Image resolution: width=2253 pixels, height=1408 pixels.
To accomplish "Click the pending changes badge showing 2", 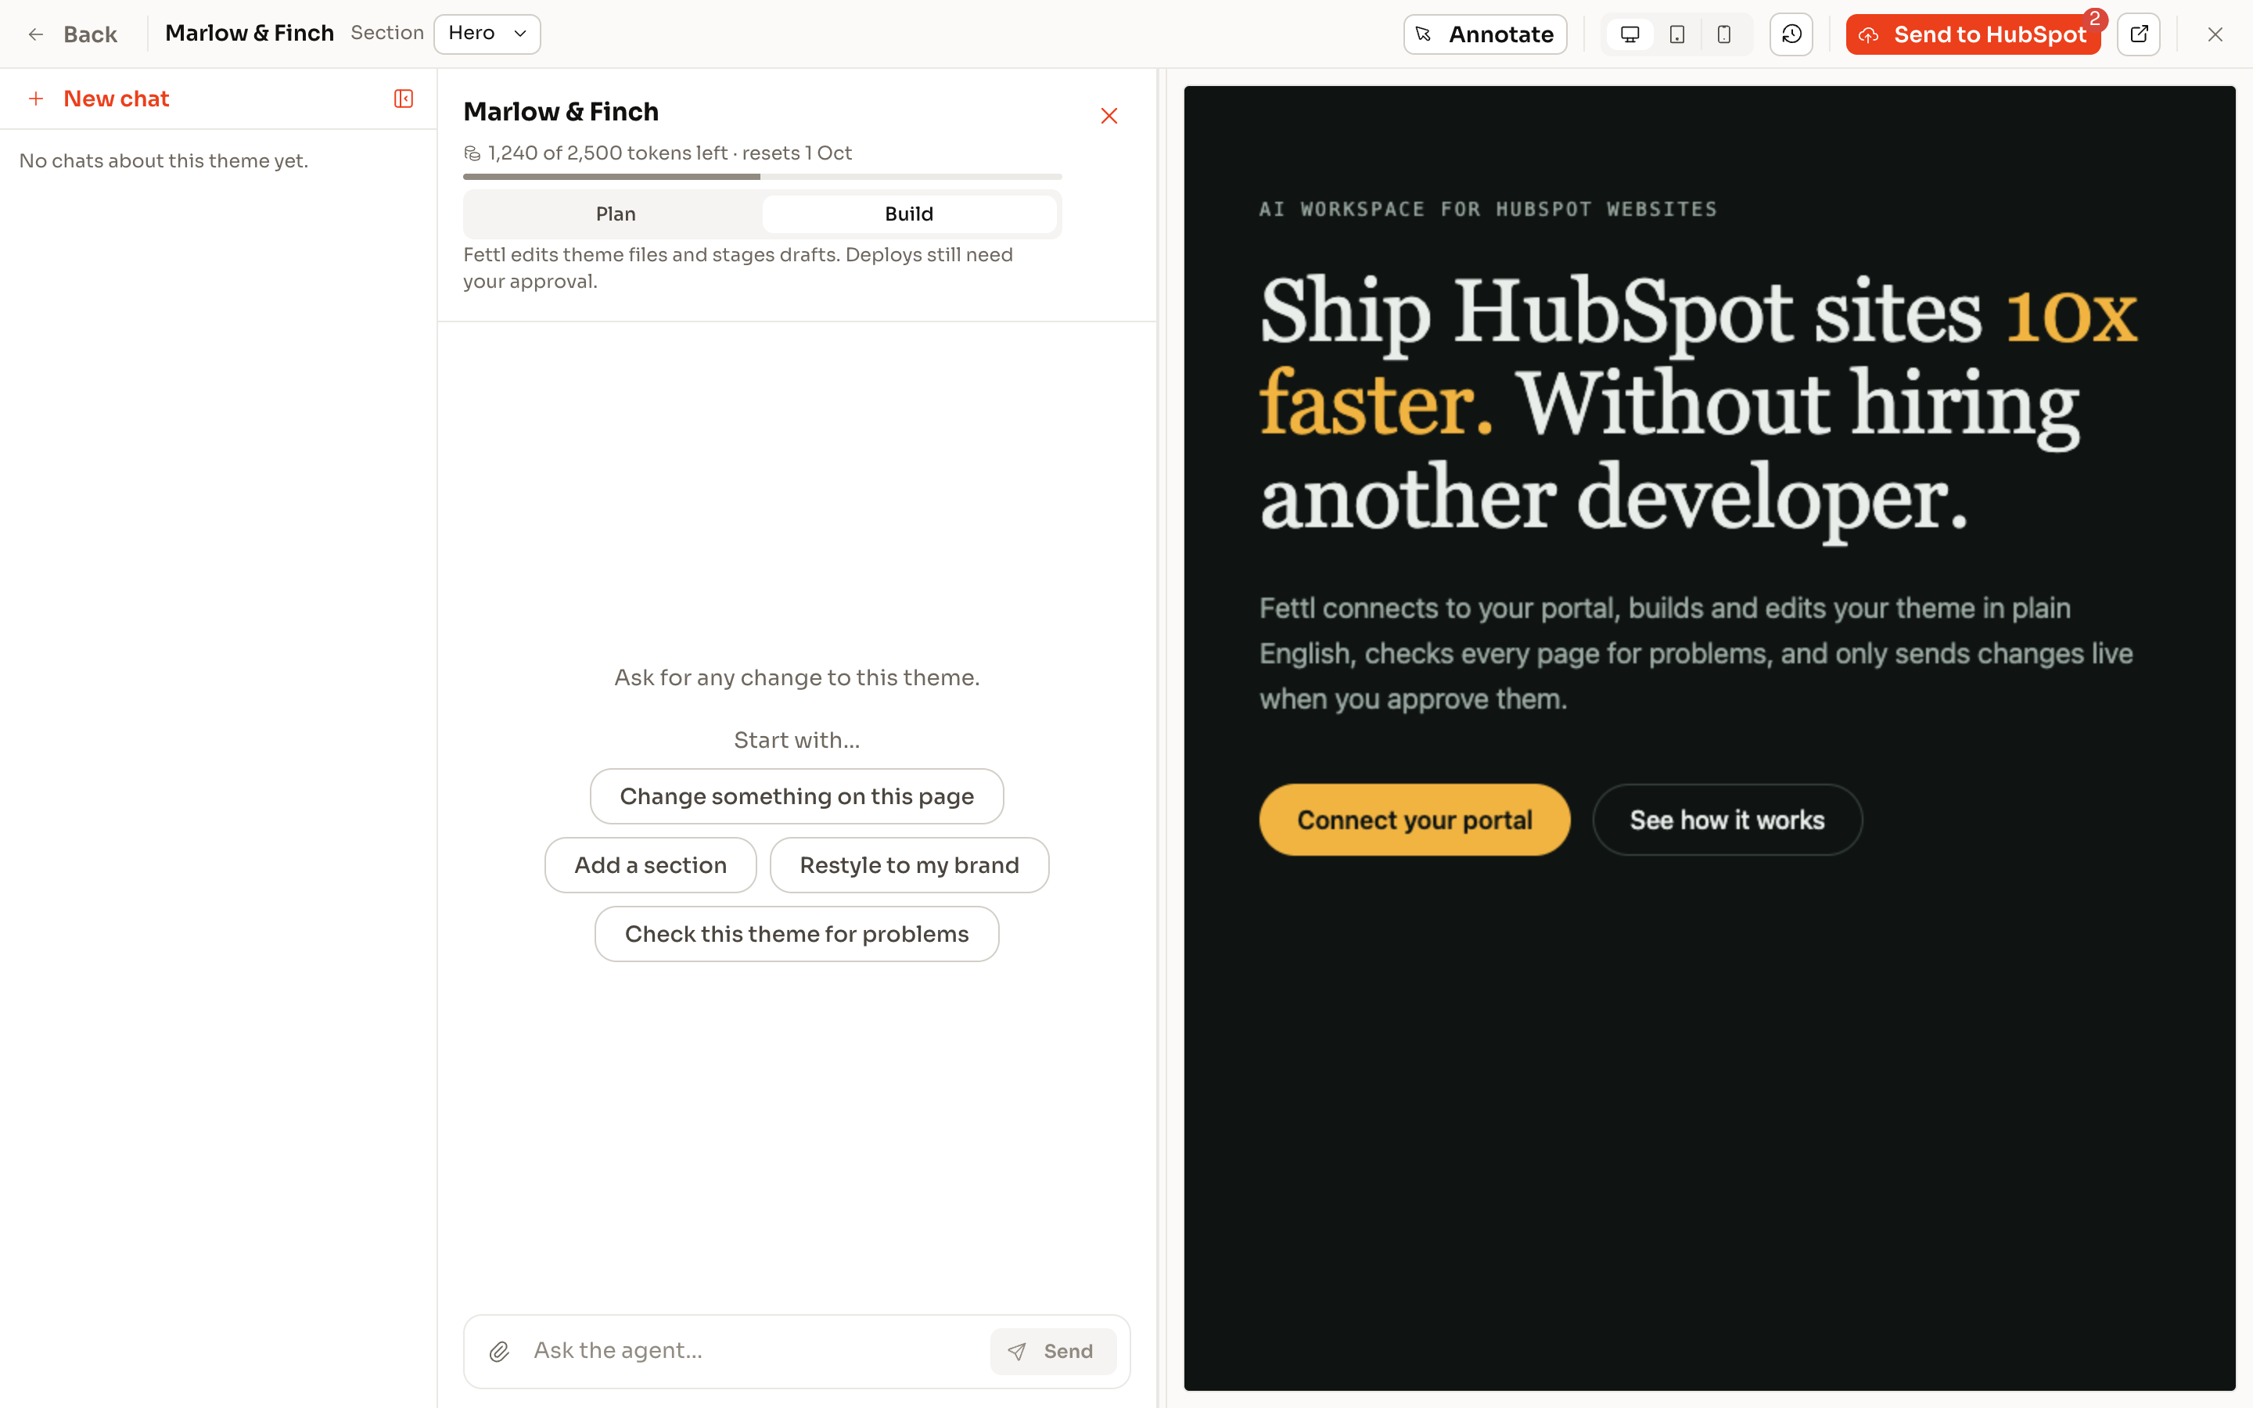I will (x=2095, y=19).
